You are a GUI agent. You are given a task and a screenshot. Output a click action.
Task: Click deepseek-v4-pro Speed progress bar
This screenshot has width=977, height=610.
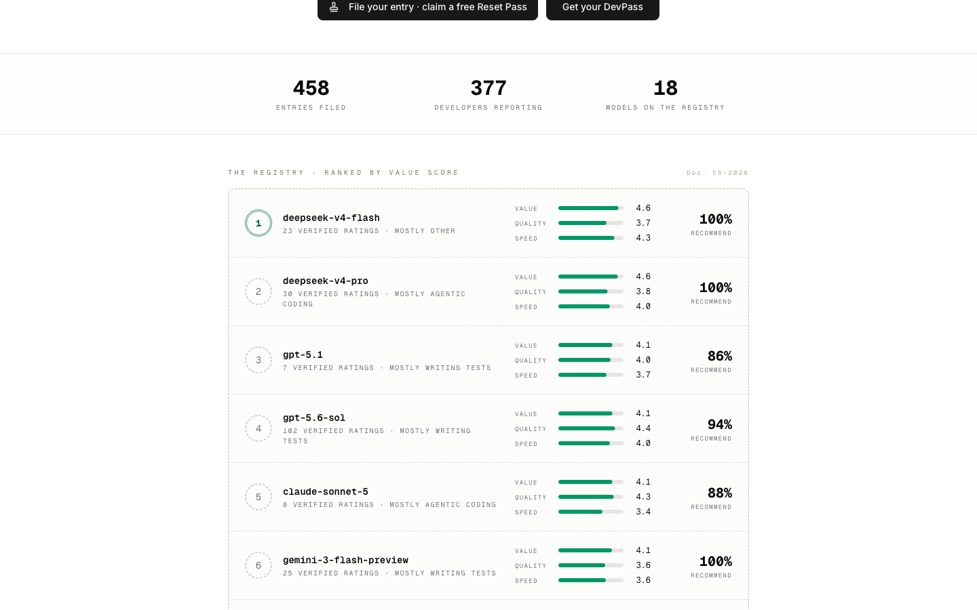[x=591, y=306]
